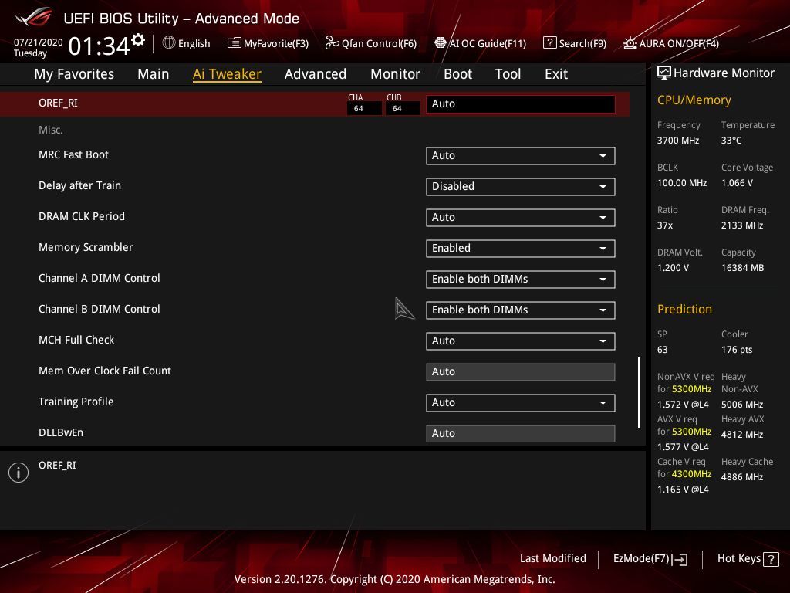Select English language option

[x=194, y=43]
